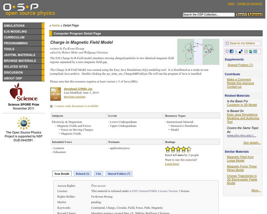Click the Educators intended user entry

[59, 152]
